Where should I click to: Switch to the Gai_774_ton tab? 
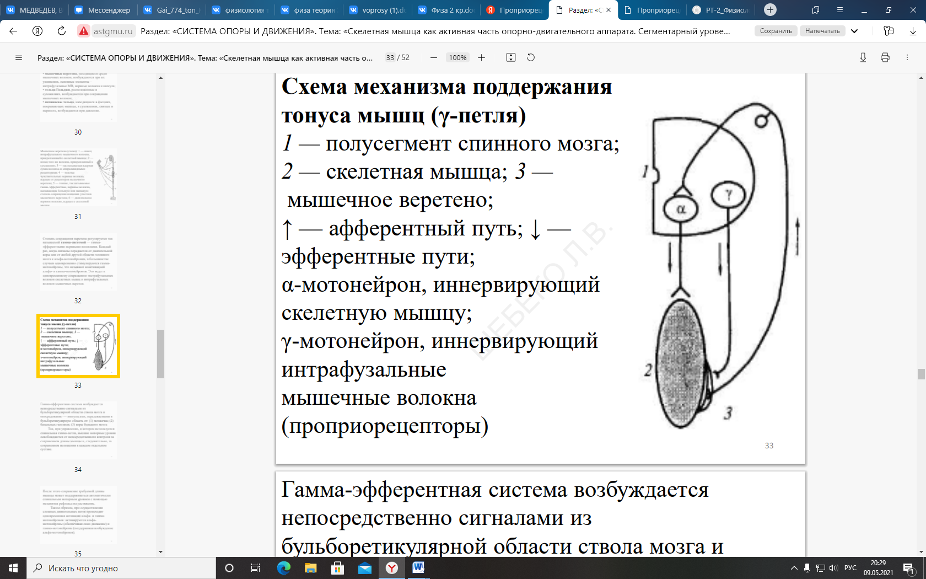coord(171,10)
